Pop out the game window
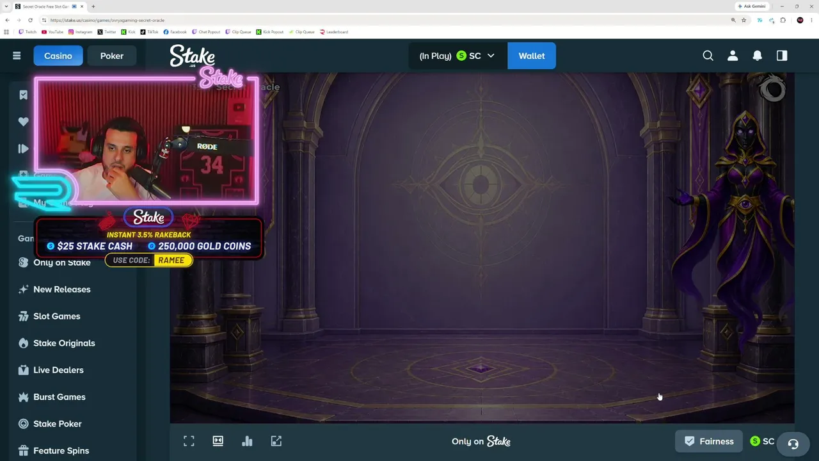 click(x=276, y=441)
